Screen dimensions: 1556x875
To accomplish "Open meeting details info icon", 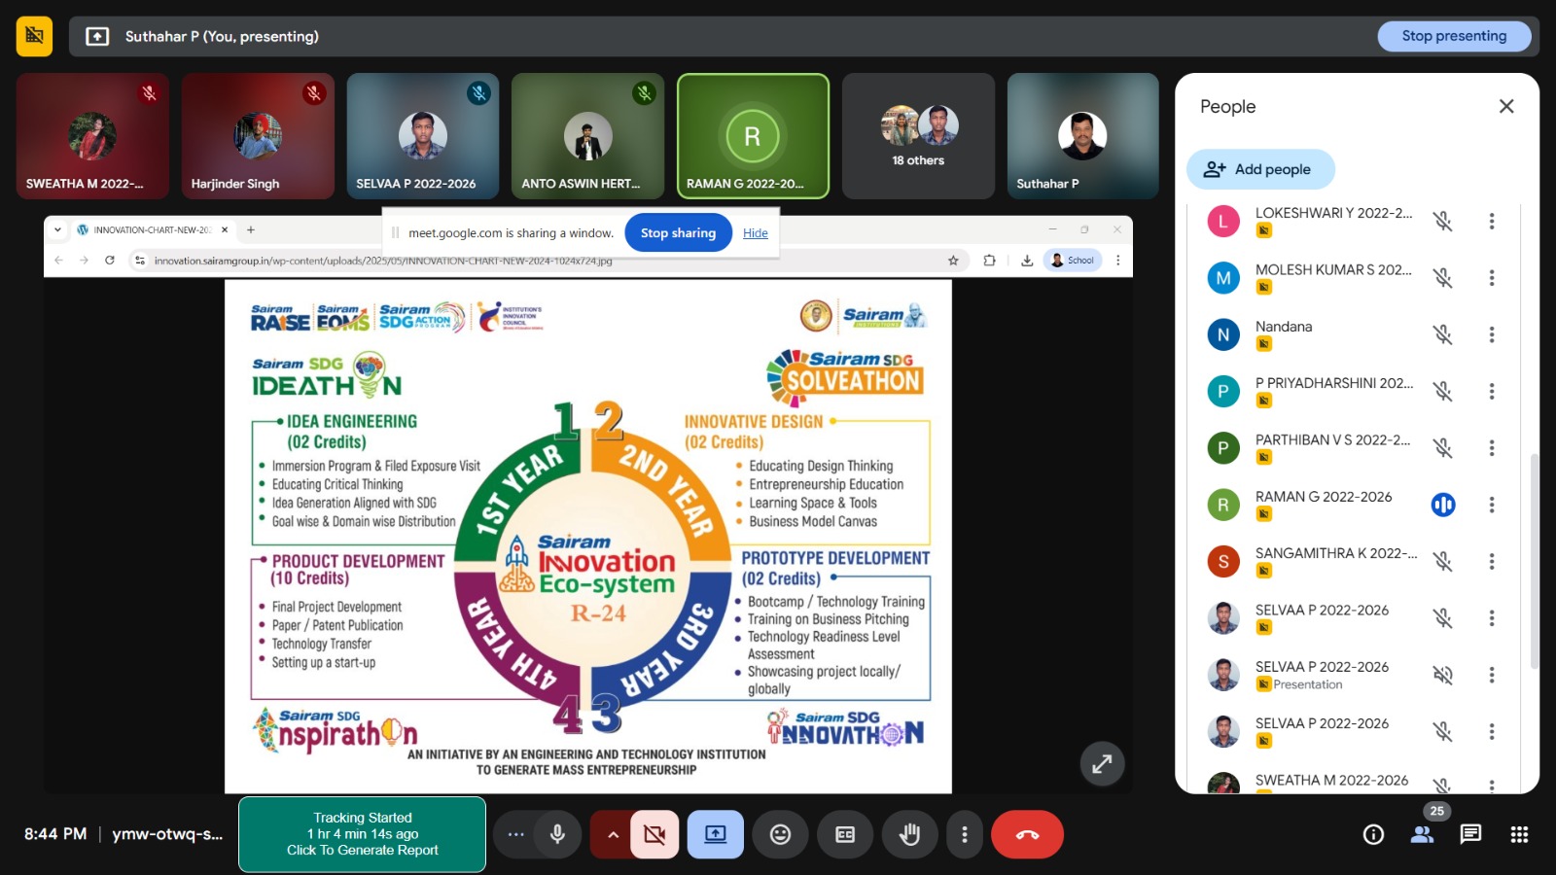I will [x=1373, y=834].
